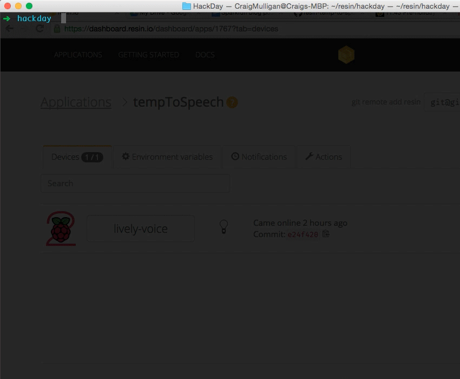Click the terminal window title text
Viewport: 460px width, 379px height.
(325, 6)
